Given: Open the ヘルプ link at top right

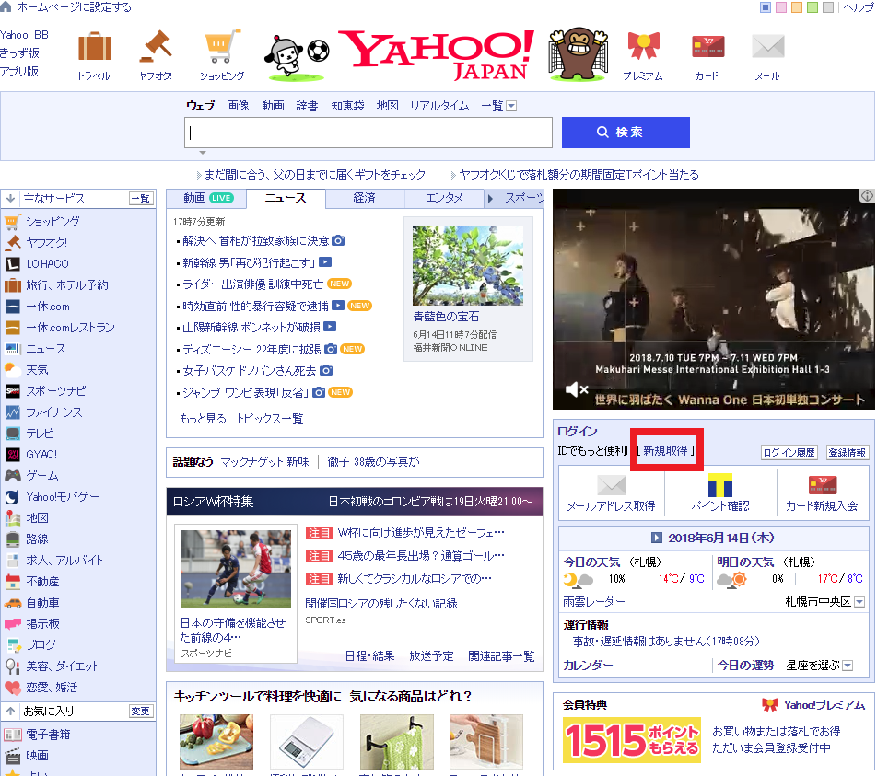Looking at the screenshot, I should click(859, 7).
